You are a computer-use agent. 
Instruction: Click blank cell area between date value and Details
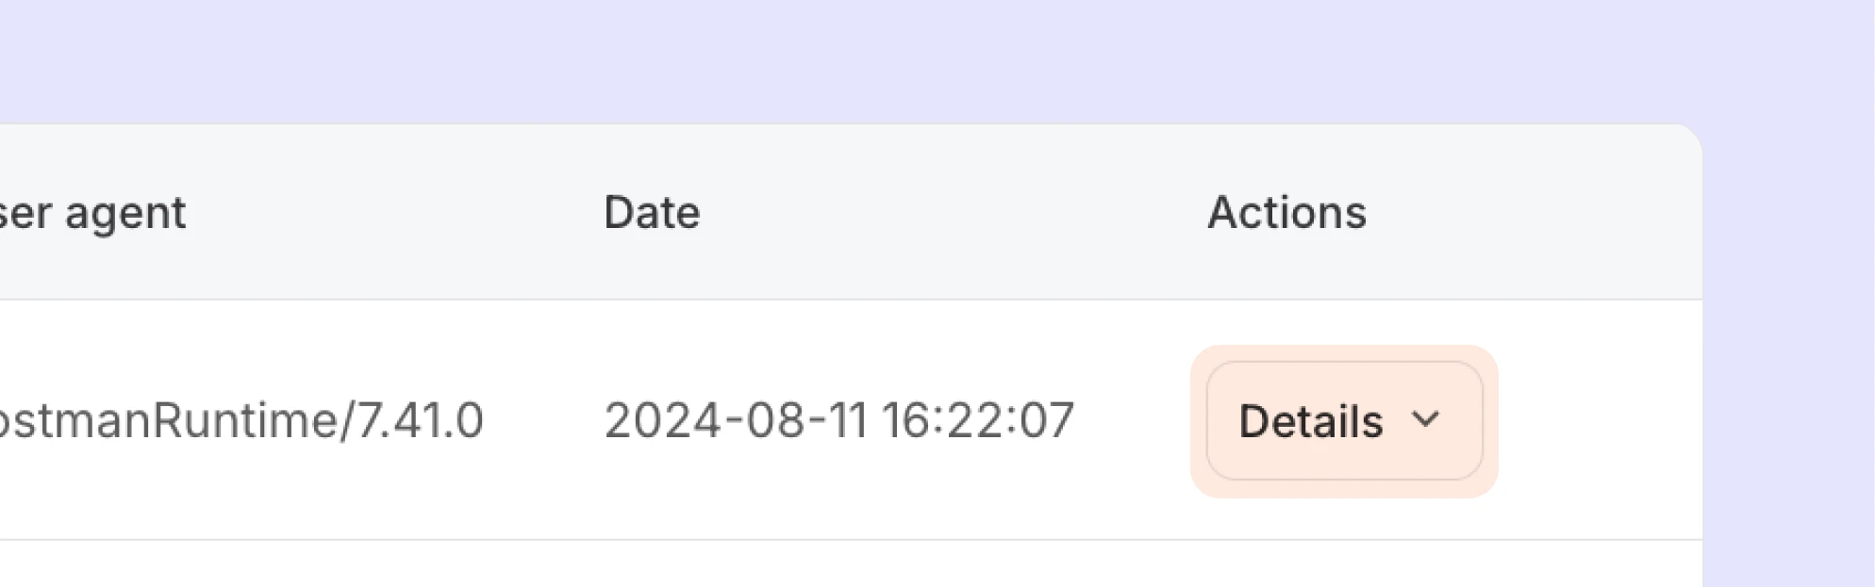[x=1132, y=420]
